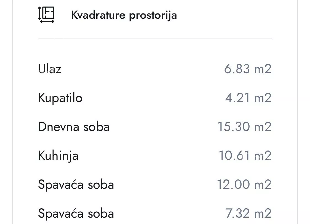This screenshot has height=224, width=310.
Task: Select the 7.32 m2 area value
Action: point(248,213)
